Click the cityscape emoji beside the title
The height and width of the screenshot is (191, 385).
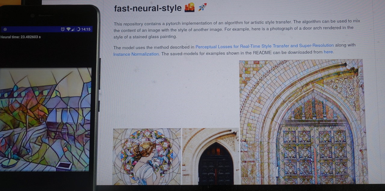click(x=190, y=7)
